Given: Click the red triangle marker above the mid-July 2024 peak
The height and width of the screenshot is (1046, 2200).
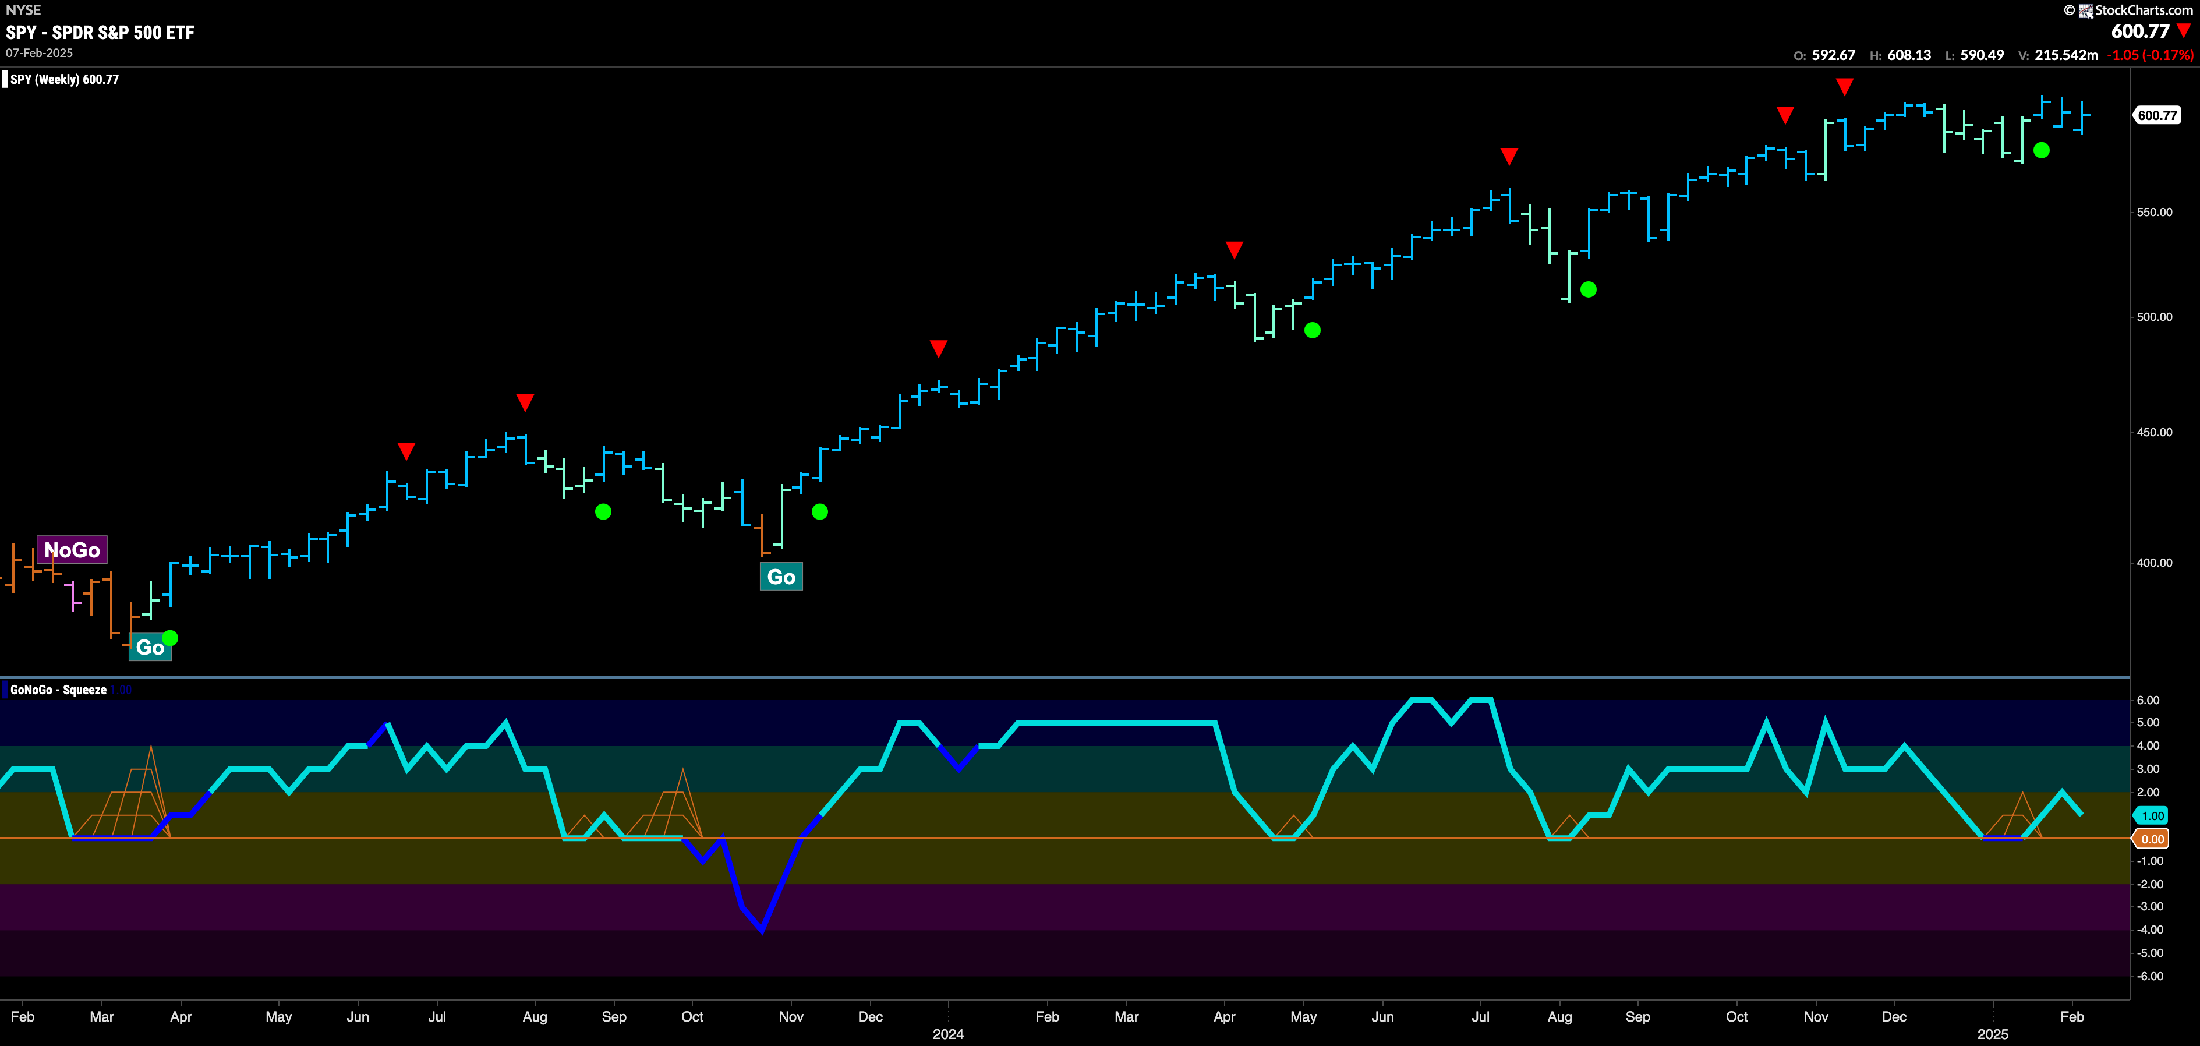Looking at the screenshot, I should (x=1509, y=156).
